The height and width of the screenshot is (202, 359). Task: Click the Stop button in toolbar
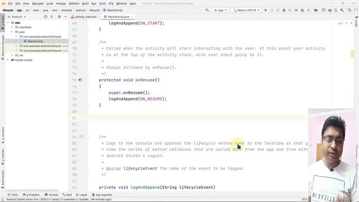pyautogui.click(x=309, y=10)
